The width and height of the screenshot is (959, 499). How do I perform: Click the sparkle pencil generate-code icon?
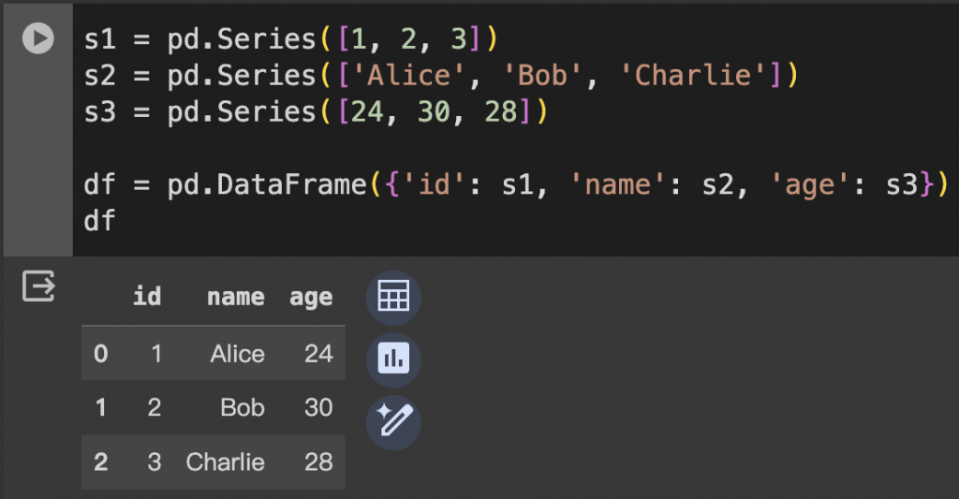[393, 419]
